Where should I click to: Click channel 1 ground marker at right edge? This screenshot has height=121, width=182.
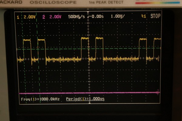[x=158, y=58]
